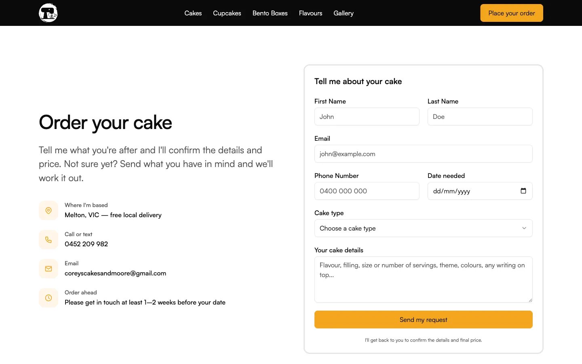Click the note about confirming final price
The image size is (582, 364).
[424, 340]
